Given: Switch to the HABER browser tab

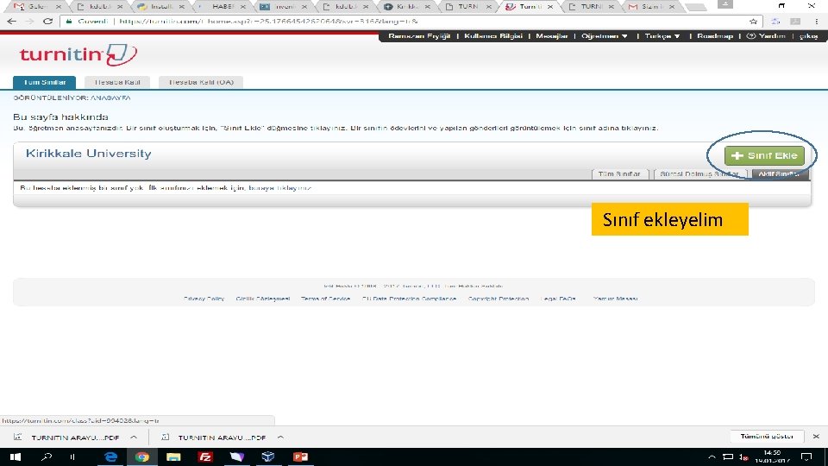Looking at the screenshot, I should (x=221, y=7).
